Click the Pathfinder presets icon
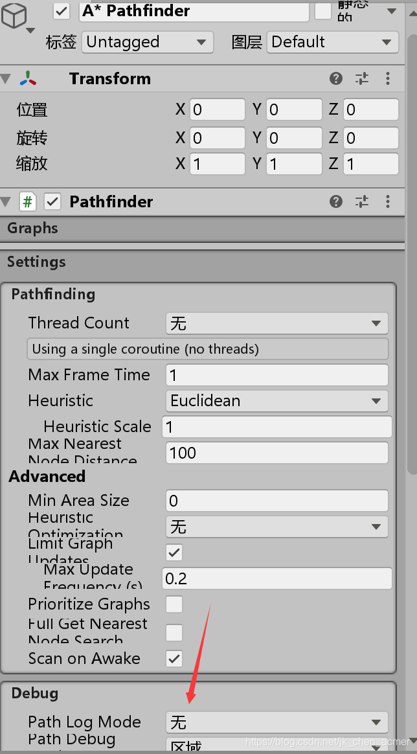Viewport: 417px width, 754px height. coord(361,201)
